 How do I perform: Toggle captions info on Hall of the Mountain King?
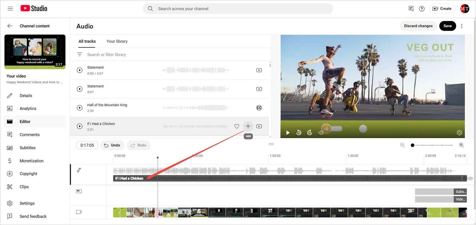pos(259,107)
